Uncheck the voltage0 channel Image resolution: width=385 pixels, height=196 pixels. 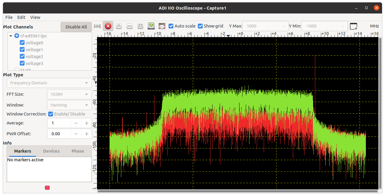tap(22, 43)
